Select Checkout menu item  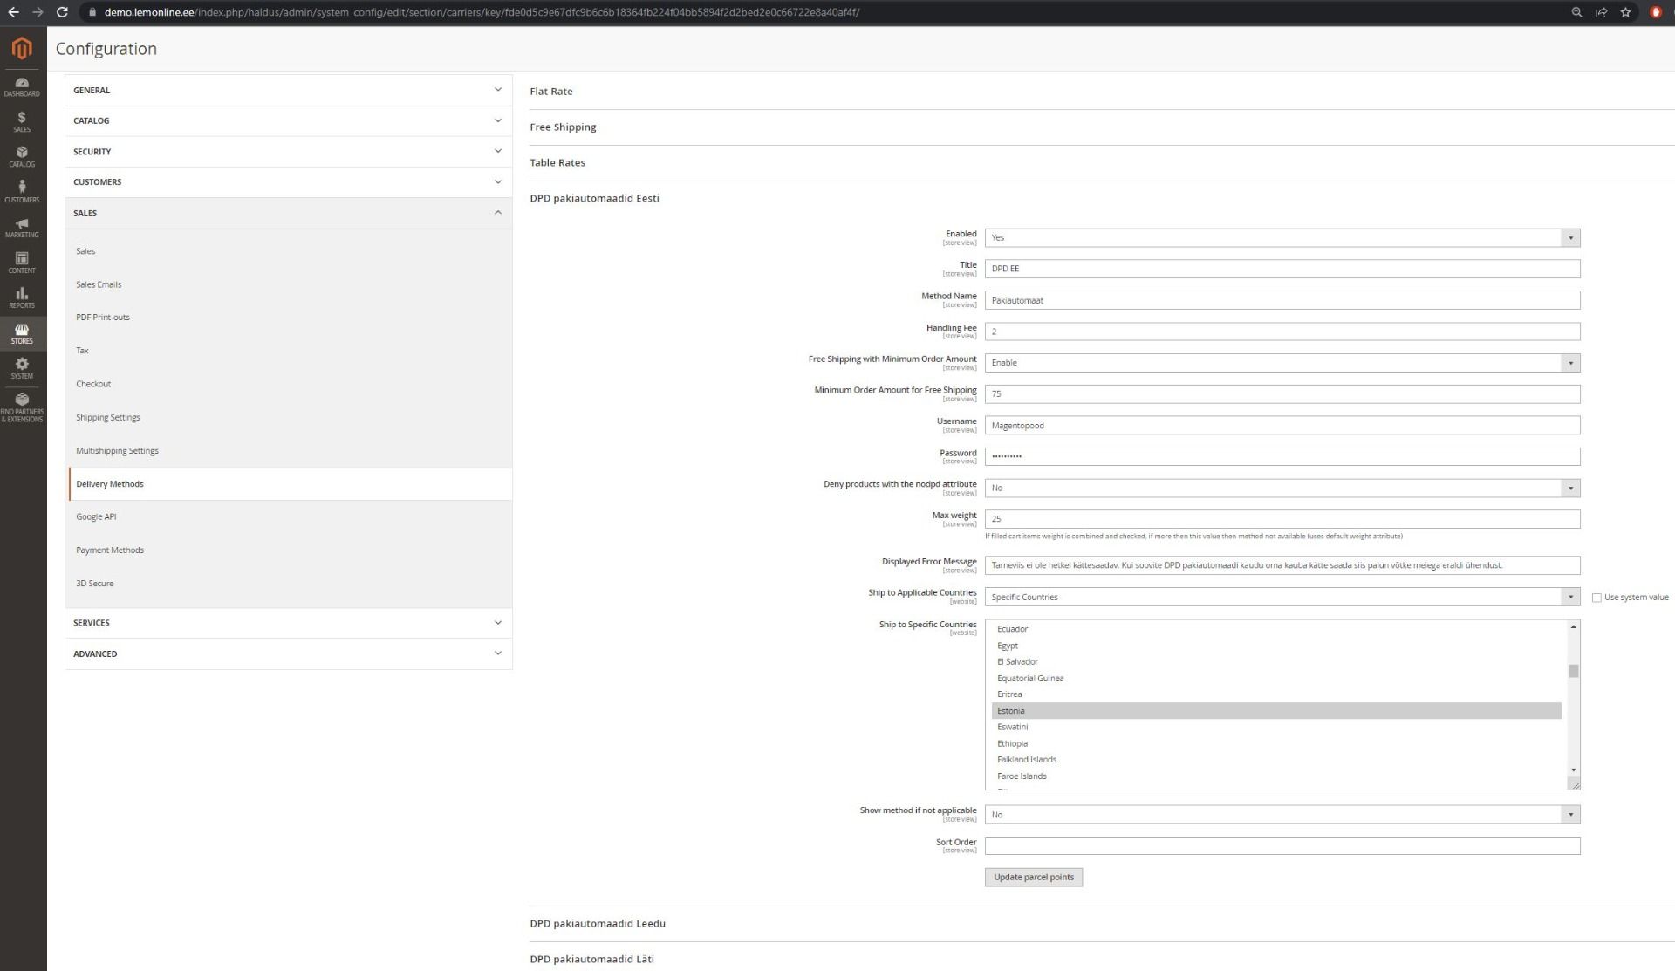tap(93, 384)
